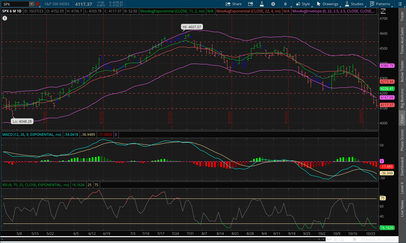Click the -36.949 MACD signal value label
This screenshot has height=243, width=406.
[386, 173]
